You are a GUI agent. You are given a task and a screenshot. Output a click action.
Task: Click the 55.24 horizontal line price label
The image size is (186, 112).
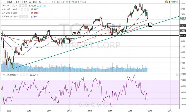183,36
